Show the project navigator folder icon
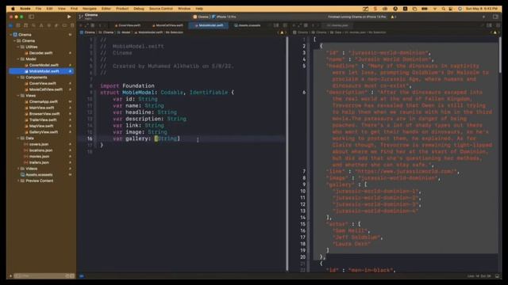The height and width of the screenshot is (285, 508). coord(10,25)
